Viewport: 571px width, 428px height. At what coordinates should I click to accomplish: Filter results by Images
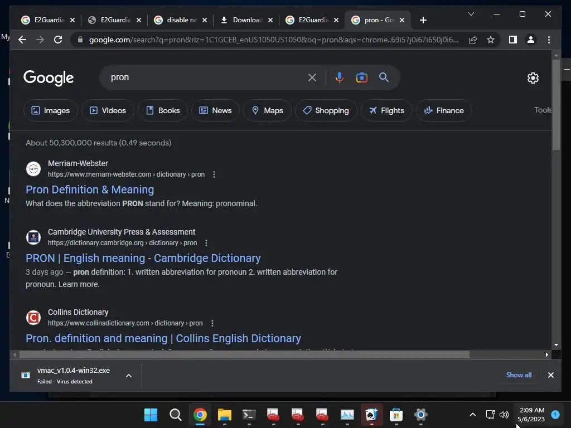point(51,110)
